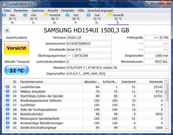Click the SMART list scrollbar thumb
Screen dimensions: 173x135
click(166, 92)
